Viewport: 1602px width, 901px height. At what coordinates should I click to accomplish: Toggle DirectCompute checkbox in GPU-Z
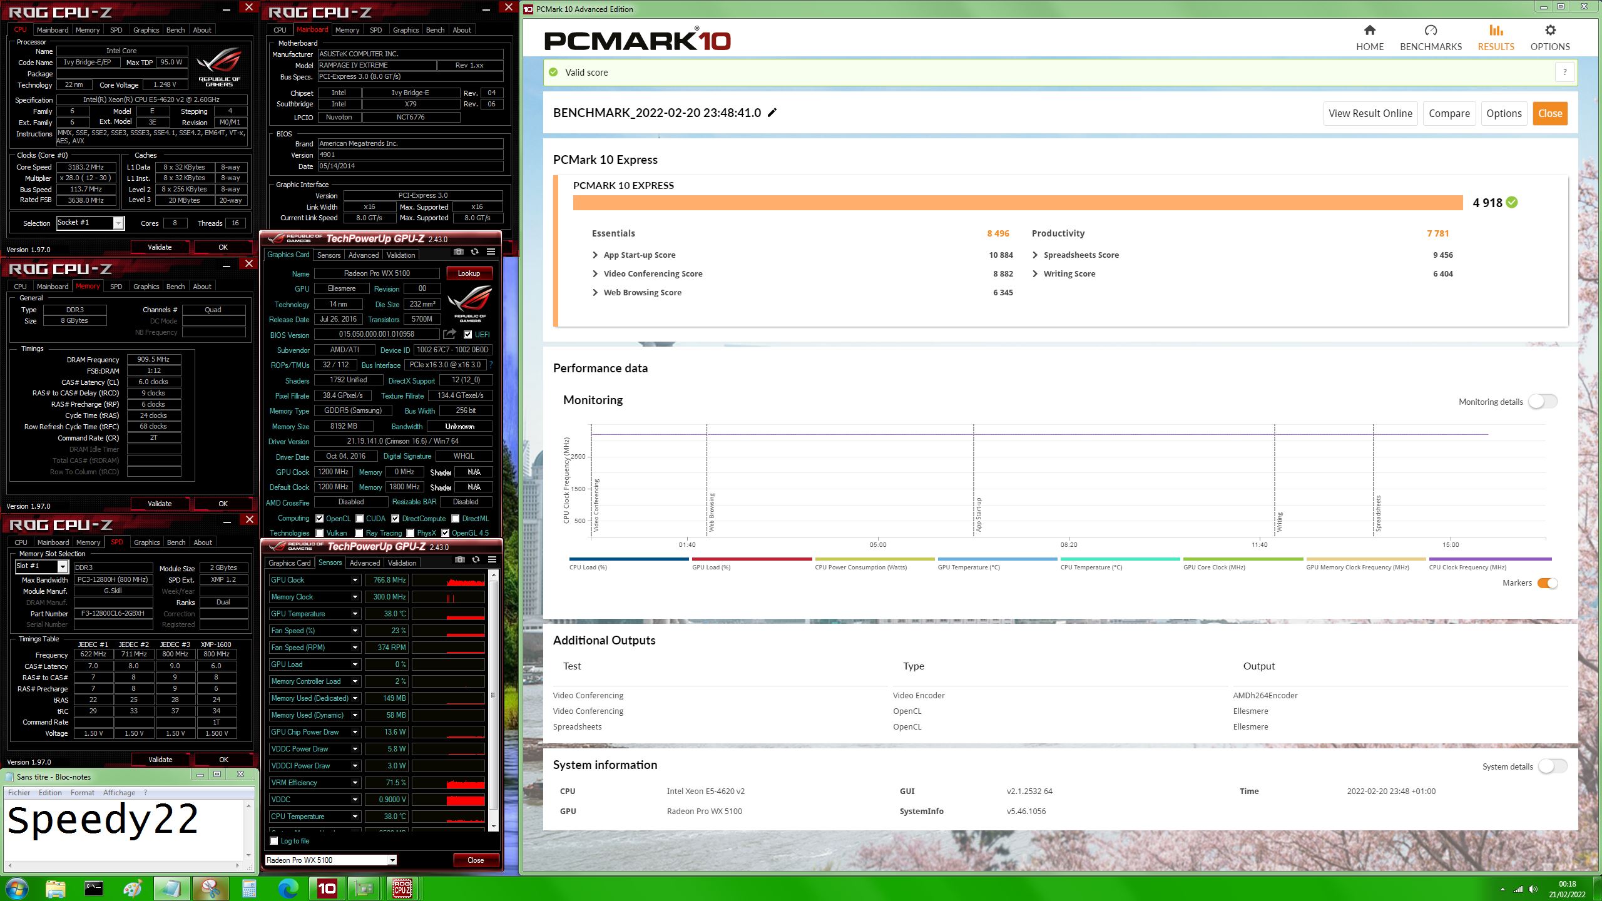395,519
